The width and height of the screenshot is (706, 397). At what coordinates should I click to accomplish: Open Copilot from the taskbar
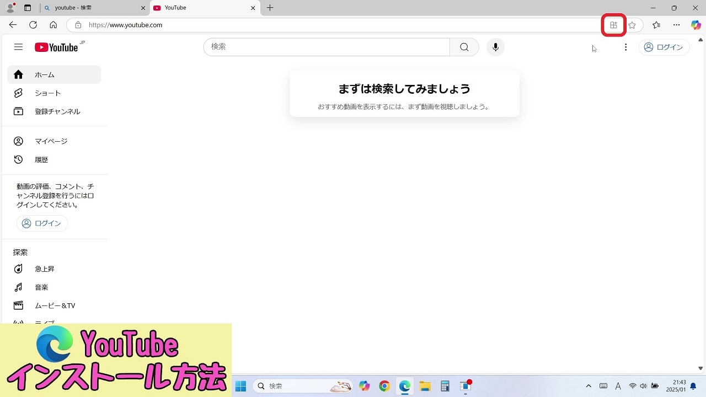tap(365, 386)
